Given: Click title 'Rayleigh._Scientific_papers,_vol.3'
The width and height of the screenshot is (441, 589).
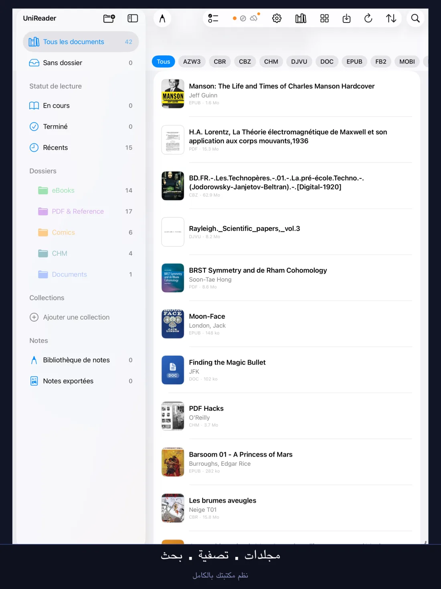Looking at the screenshot, I should click(245, 229).
